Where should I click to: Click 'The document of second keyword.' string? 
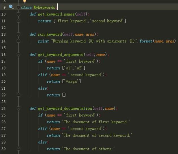click(97, 135)
